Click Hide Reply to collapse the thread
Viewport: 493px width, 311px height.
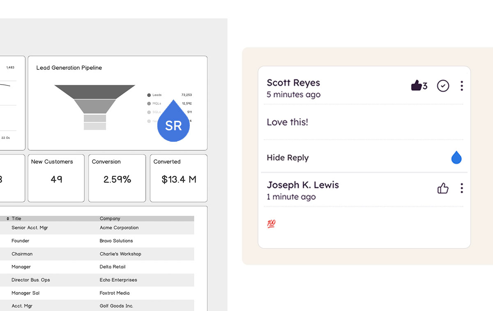288,158
